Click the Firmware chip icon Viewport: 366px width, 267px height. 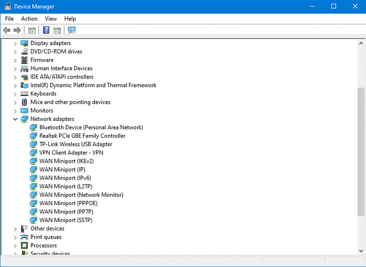(24, 60)
